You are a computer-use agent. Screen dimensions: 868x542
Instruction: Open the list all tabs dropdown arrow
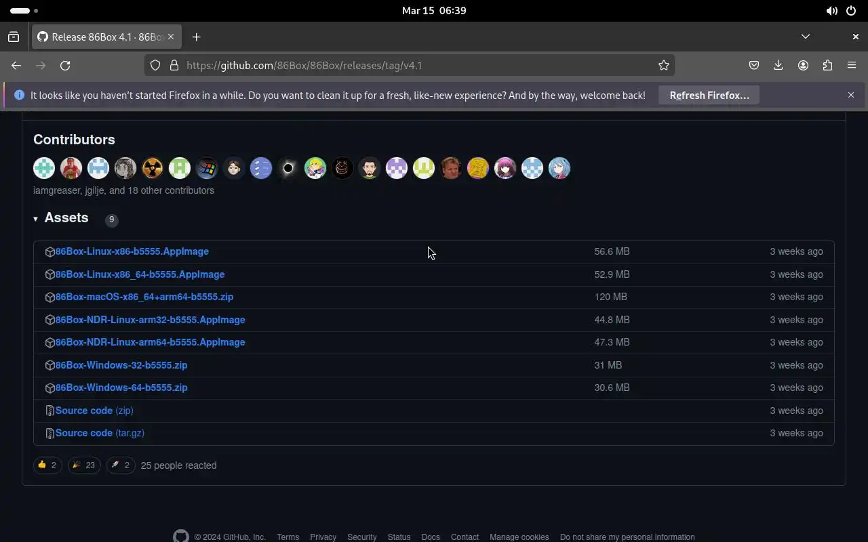click(806, 37)
